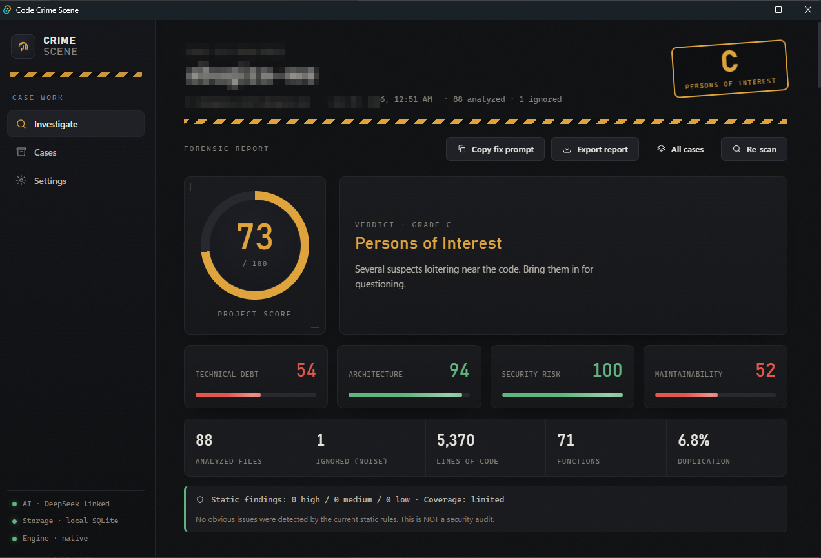This screenshot has height=558, width=821.
Task: Click the Security Risk score 100
Action: (607, 370)
